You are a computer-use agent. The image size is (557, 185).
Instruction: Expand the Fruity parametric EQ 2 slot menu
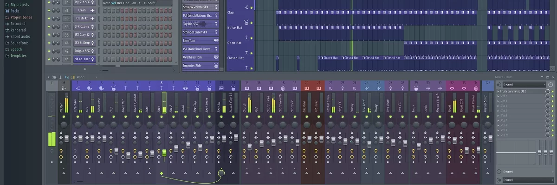pos(499,92)
